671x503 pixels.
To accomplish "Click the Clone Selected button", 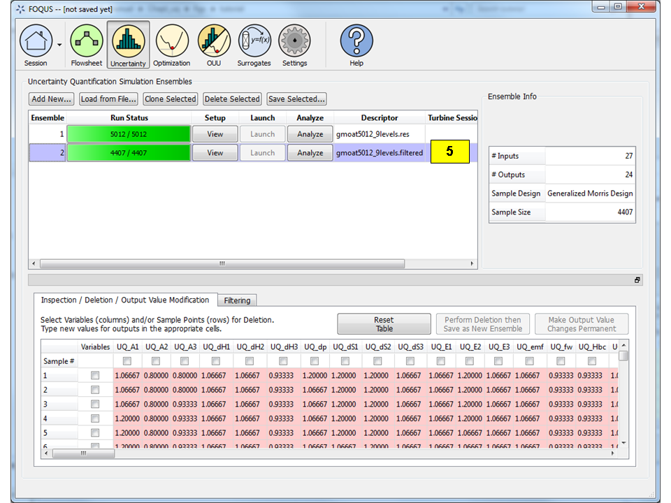I will (x=170, y=99).
